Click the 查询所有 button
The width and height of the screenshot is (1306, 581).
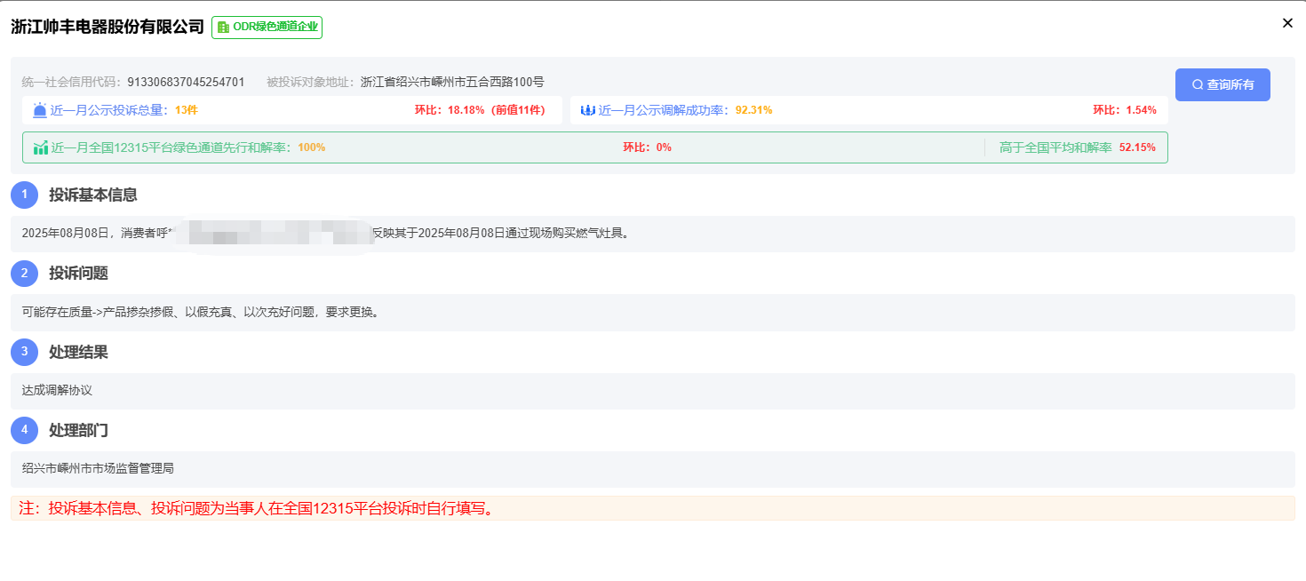[x=1222, y=84]
